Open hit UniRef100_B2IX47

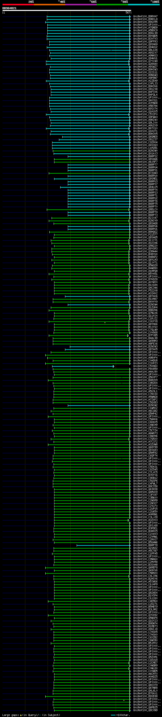pyautogui.click(x=145, y=218)
